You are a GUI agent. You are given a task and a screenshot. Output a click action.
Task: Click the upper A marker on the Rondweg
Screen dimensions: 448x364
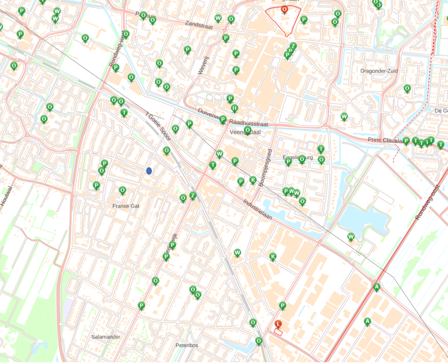[377, 287]
